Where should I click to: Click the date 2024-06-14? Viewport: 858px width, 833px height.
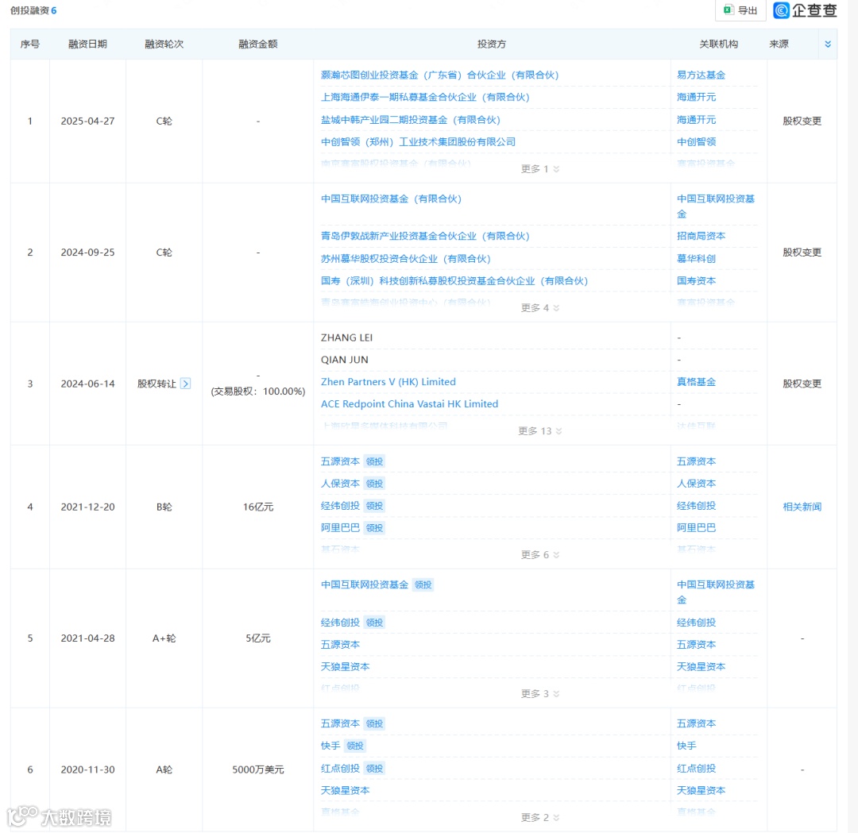coord(87,384)
